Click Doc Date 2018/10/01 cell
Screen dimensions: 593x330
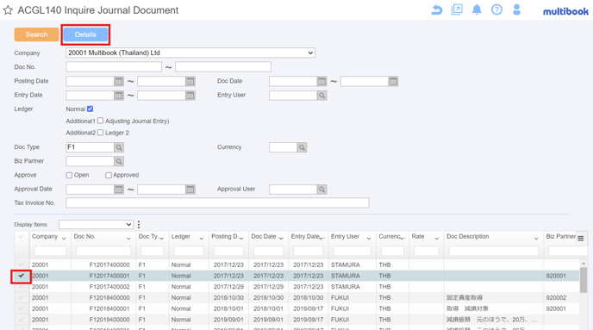[x=268, y=308]
